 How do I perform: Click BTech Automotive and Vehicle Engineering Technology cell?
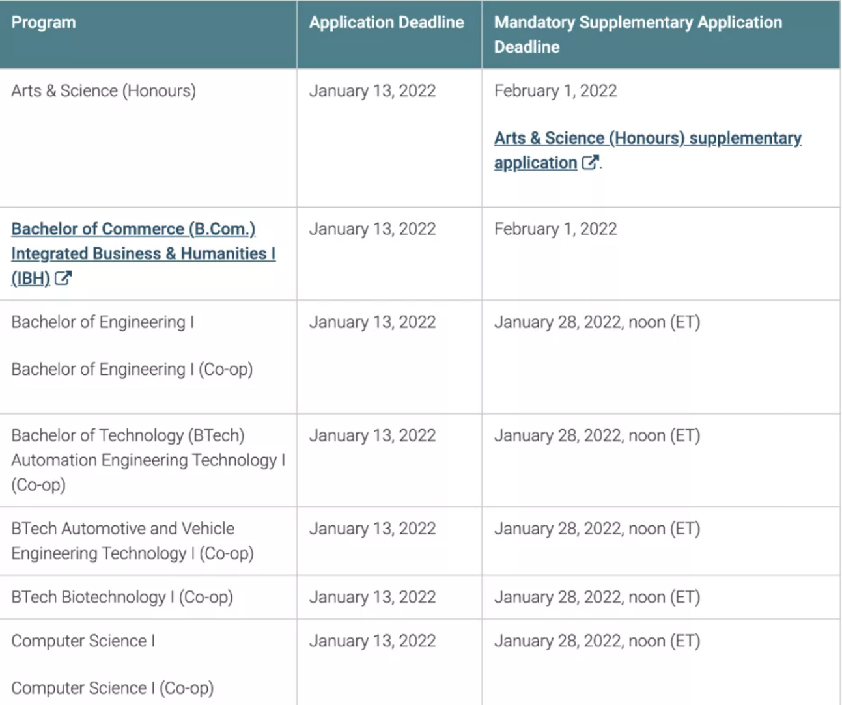click(132, 541)
